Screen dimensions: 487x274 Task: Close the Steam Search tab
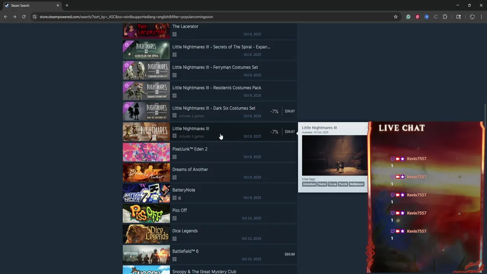tap(58, 5)
